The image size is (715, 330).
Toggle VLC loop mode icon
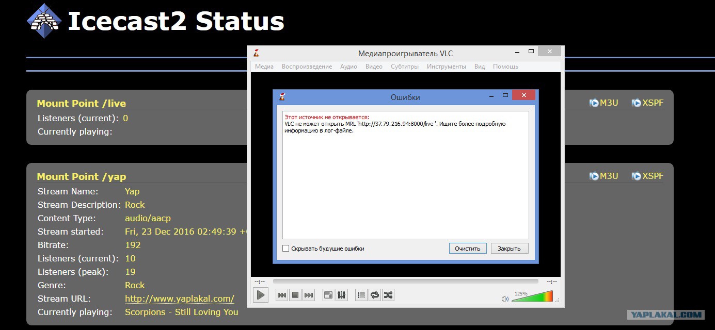click(375, 295)
